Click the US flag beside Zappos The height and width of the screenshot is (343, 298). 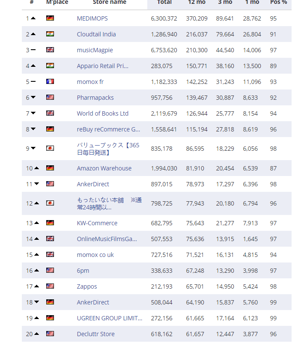click(50, 286)
